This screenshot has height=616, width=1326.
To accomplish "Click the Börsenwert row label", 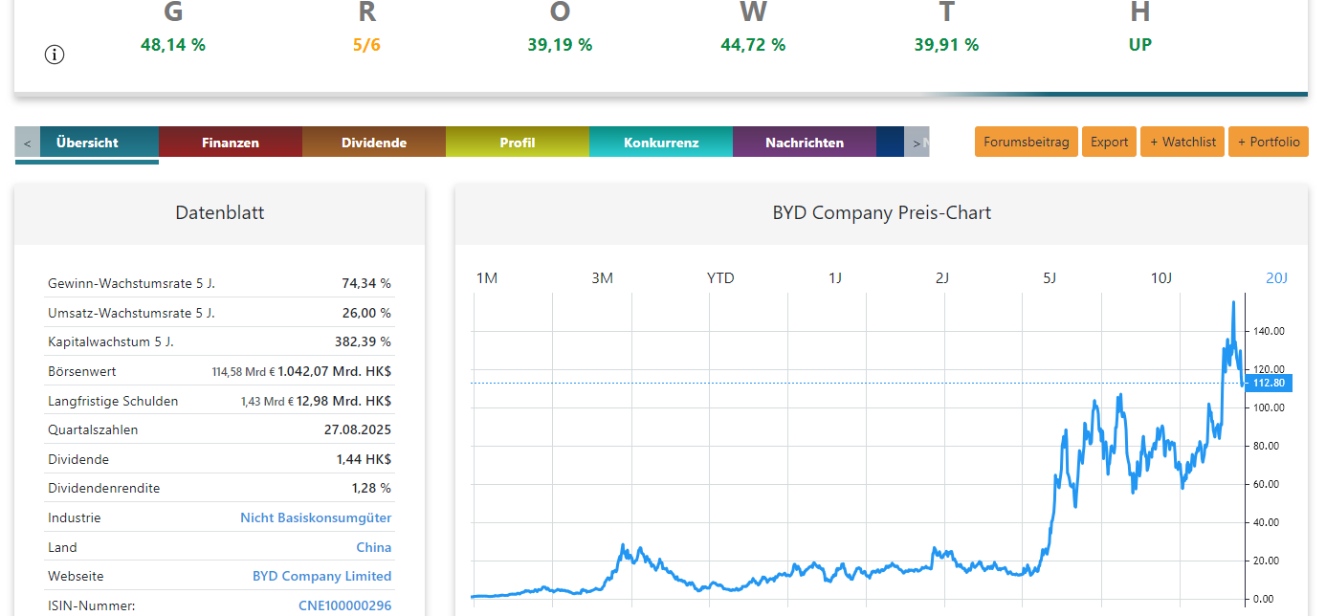I will (x=82, y=371).
